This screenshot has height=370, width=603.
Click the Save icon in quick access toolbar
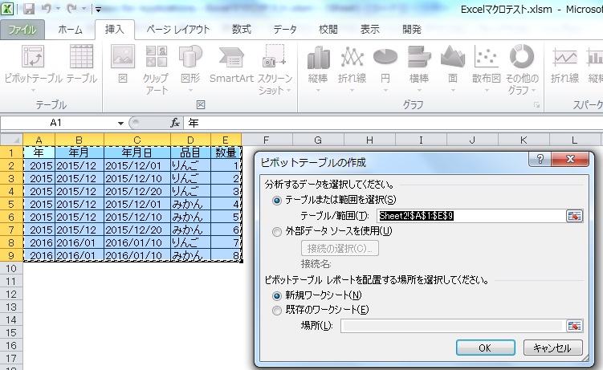(29, 10)
